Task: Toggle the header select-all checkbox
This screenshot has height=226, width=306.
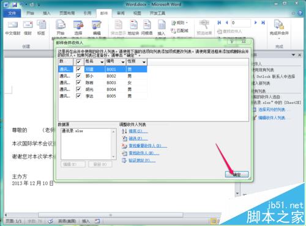Action: (78, 62)
